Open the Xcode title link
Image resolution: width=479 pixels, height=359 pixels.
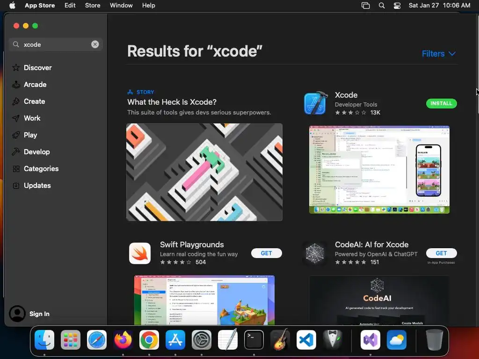click(x=346, y=95)
